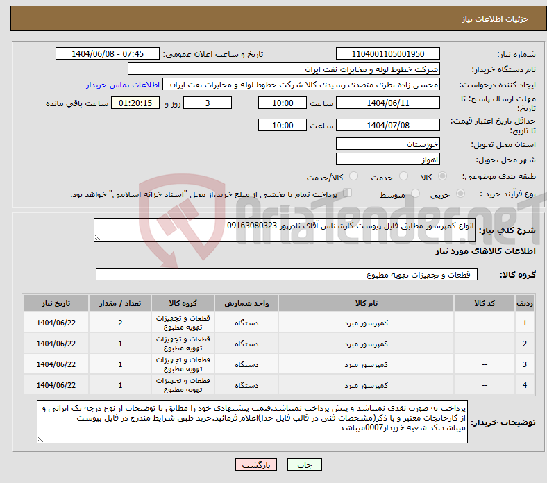Click the نام کالا column header
Image resolution: width=547 pixels, height=483 pixels.
pos(366,303)
